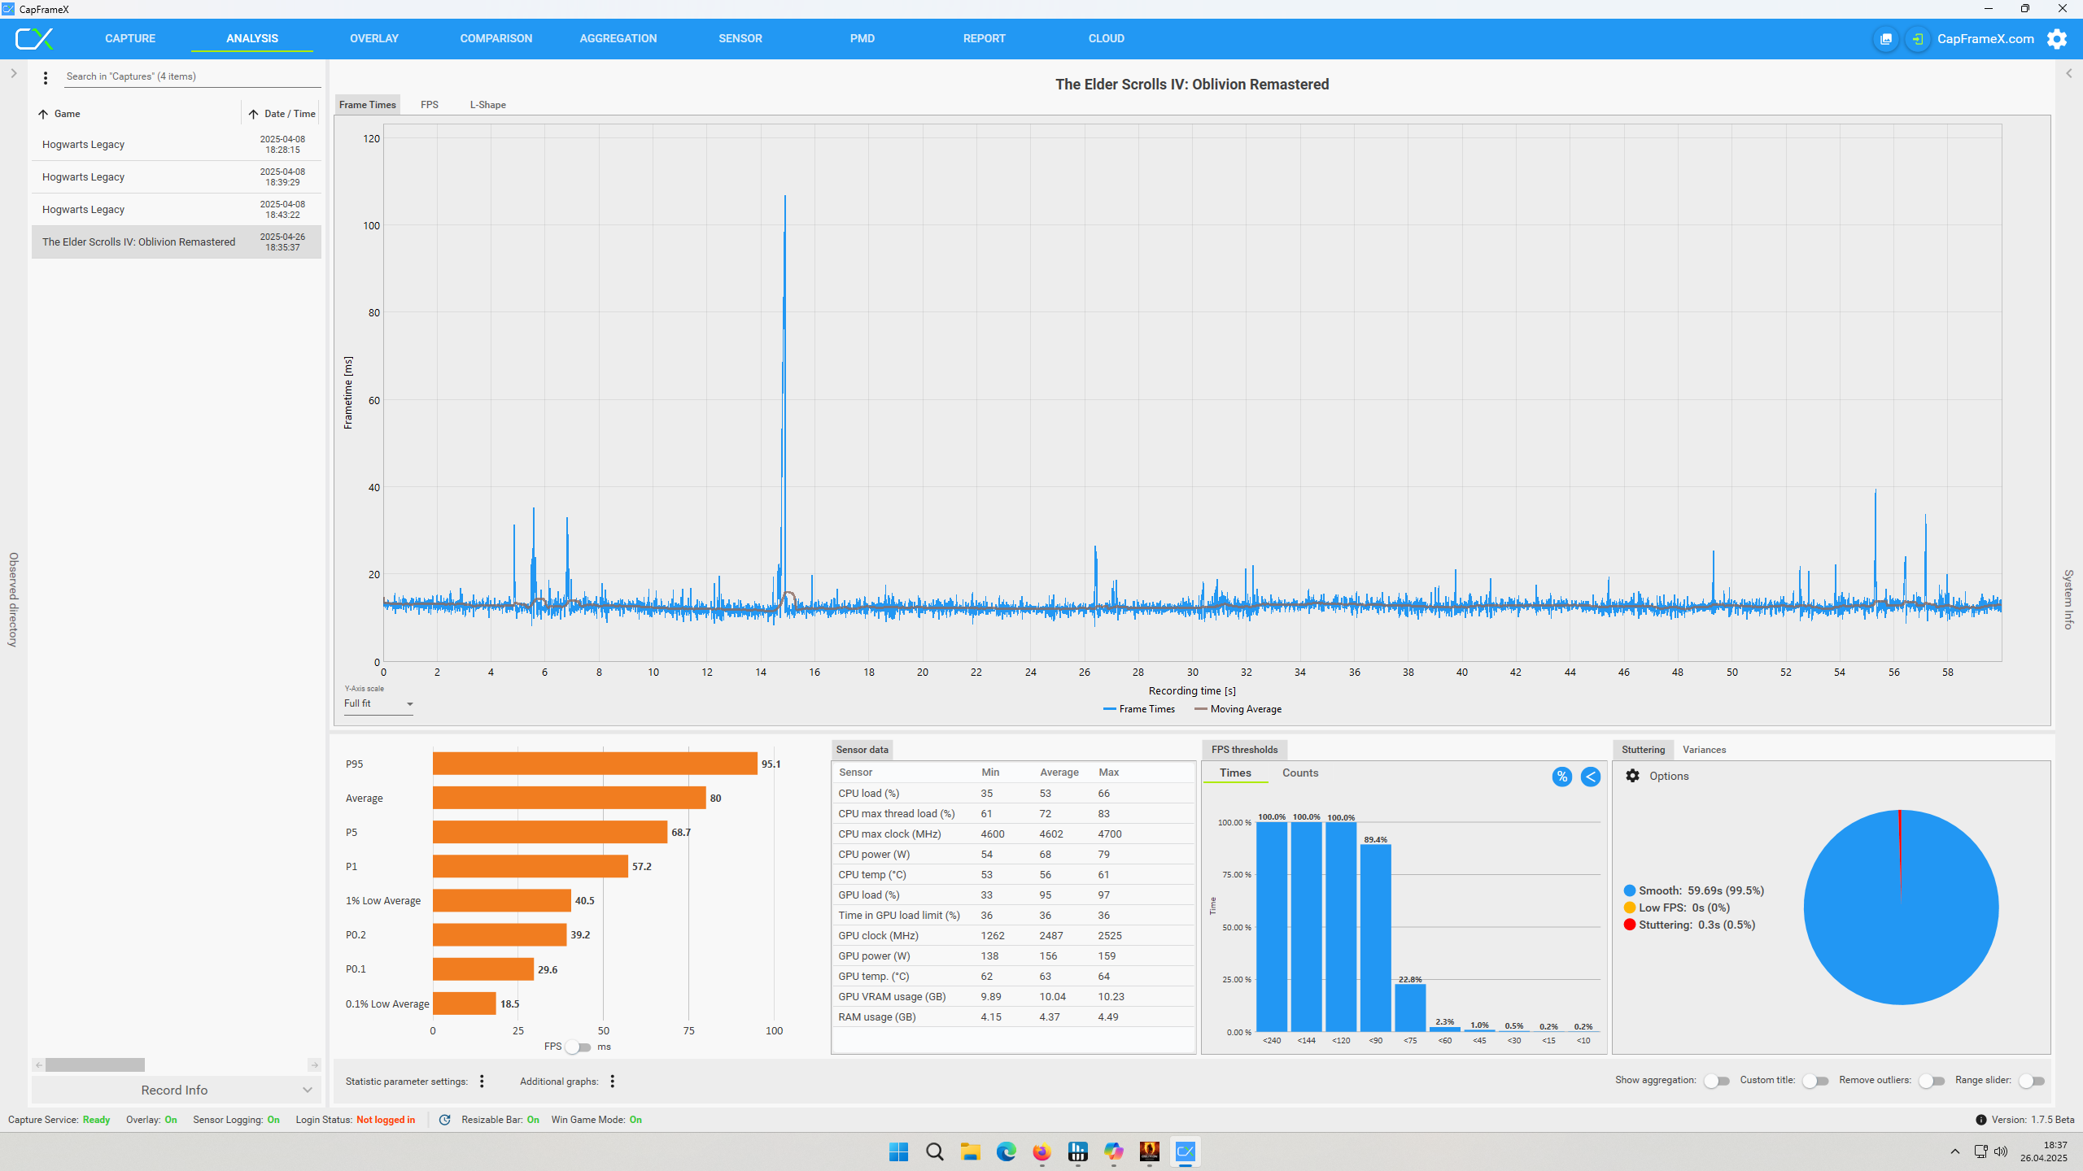Enable the Remove outliers switch

[x=1931, y=1081]
